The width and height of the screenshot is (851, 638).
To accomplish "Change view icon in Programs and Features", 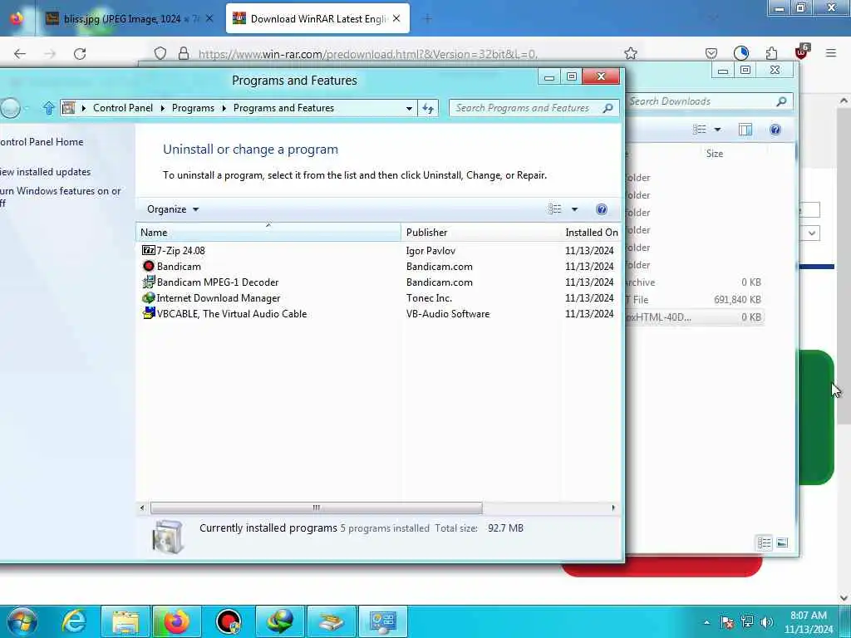I will [554, 209].
